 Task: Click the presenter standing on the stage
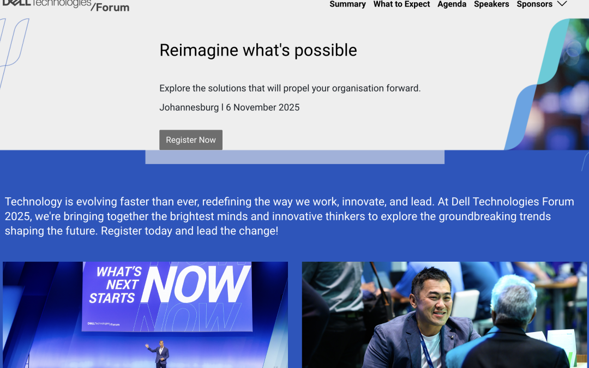(x=161, y=353)
